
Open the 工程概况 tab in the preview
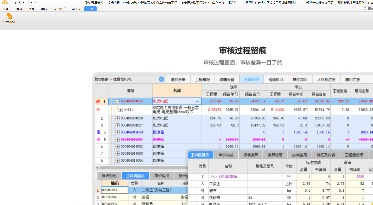203,80
